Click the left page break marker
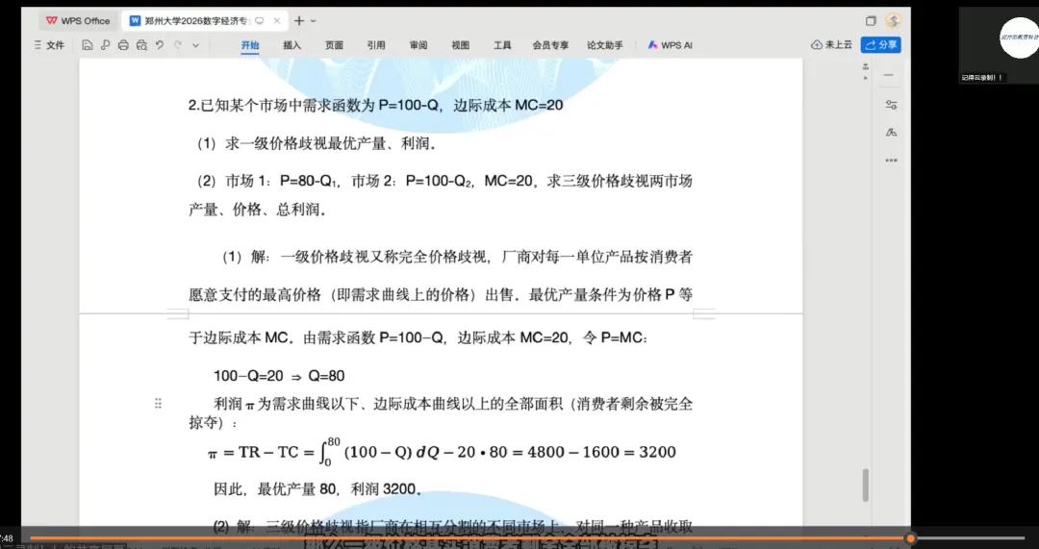The image size is (1039, 549). [178, 313]
